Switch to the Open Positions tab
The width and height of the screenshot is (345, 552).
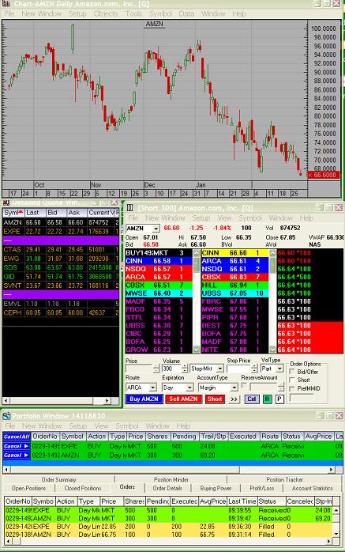pos(28,488)
